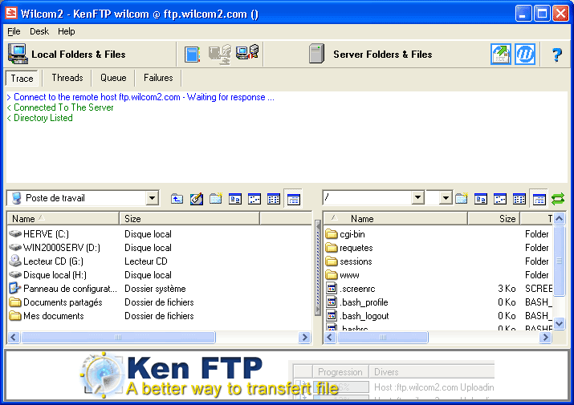Select the Mes documents folder
This screenshot has height=405, width=574.
pyautogui.click(x=46, y=316)
